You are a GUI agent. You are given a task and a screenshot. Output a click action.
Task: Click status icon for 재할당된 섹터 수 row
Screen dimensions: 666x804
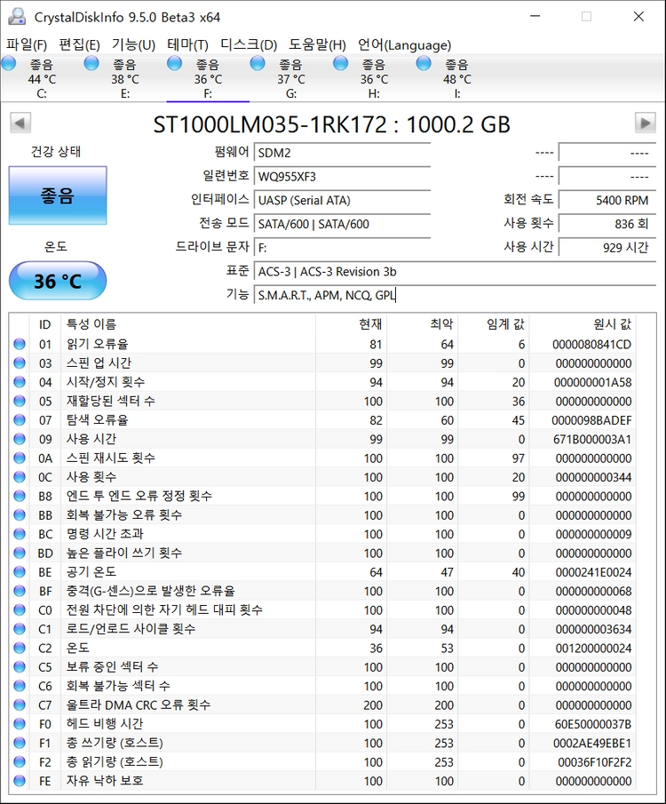[x=20, y=401]
